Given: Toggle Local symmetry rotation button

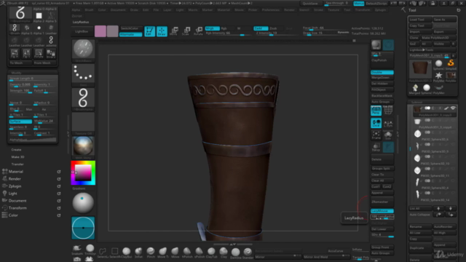Looking at the screenshot, I should tap(376, 123).
